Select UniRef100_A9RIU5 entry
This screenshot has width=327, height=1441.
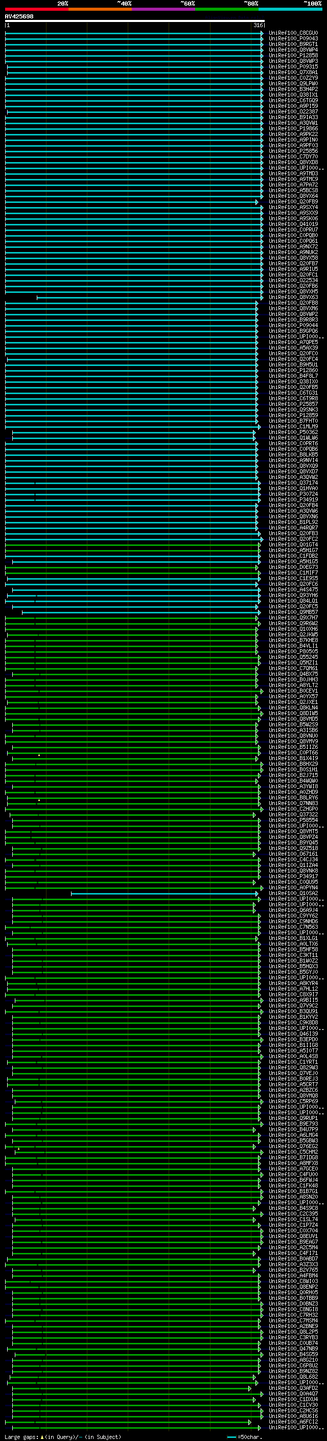tap(293, 269)
